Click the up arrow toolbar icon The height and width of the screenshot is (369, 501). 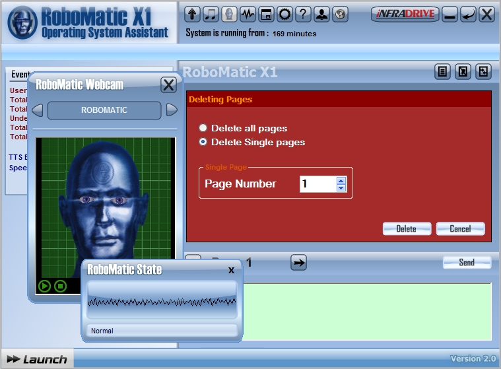coord(192,14)
